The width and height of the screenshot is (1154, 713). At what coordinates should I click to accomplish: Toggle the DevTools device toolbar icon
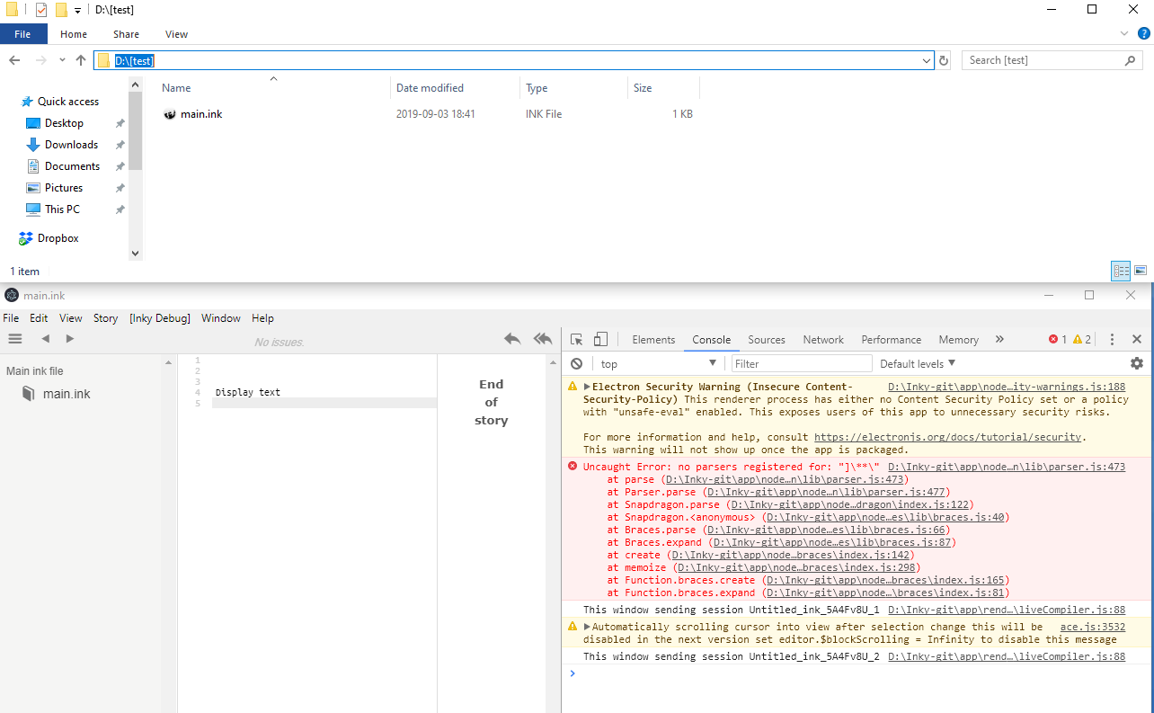tap(600, 339)
